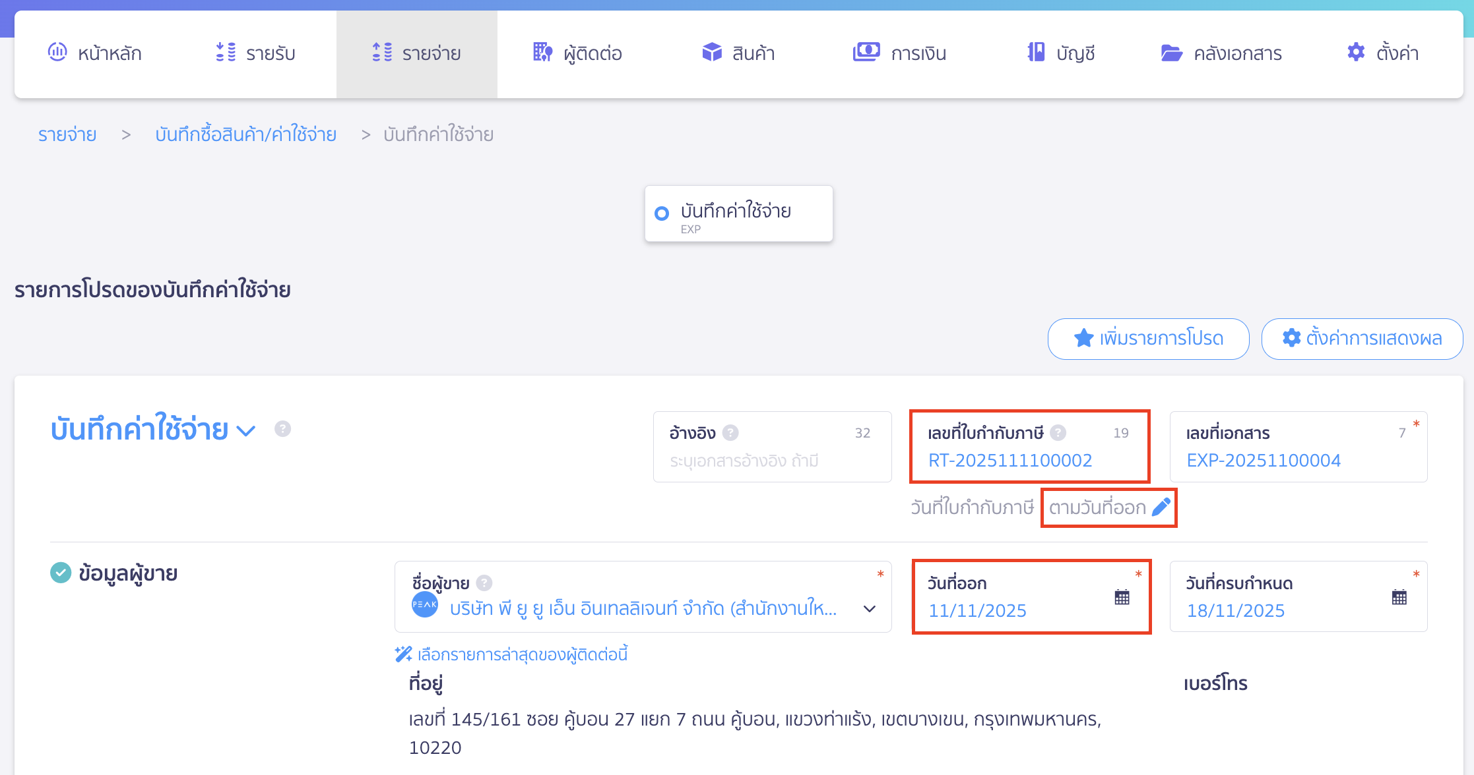
Task: Switch to the รายจ่าย tab
Action: pyautogui.click(x=417, y=53)
